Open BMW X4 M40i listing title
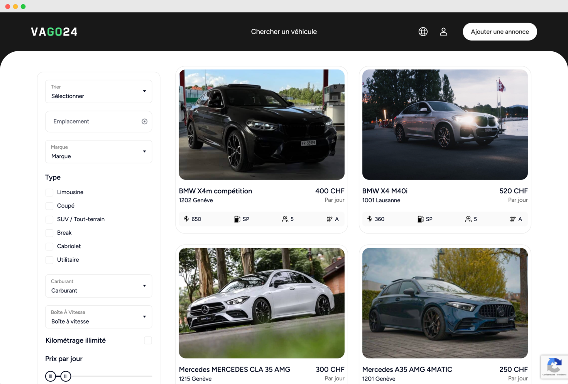This screenshot has width=568, height=384. (x=385, y=191)
